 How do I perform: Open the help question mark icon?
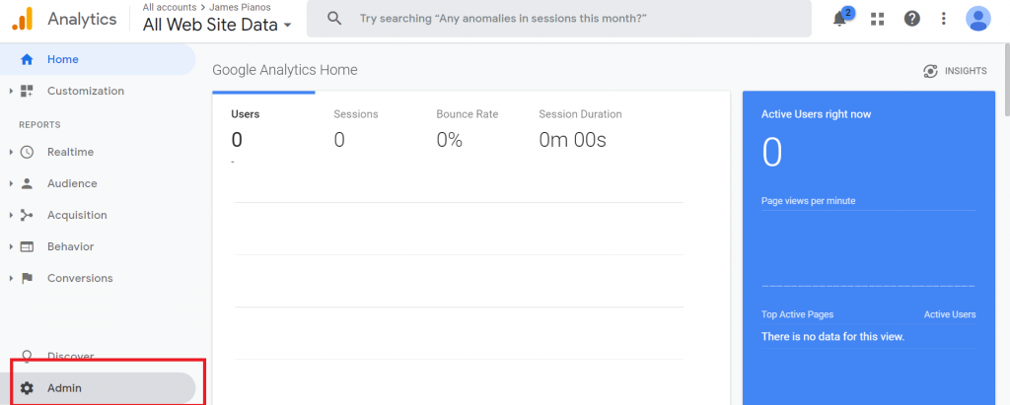[x=911, y=19]
